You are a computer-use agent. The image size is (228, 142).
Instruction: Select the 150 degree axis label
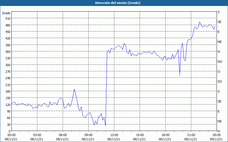coord(8,98)
